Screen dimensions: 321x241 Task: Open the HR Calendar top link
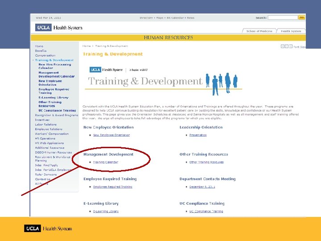tap(175, 18)
